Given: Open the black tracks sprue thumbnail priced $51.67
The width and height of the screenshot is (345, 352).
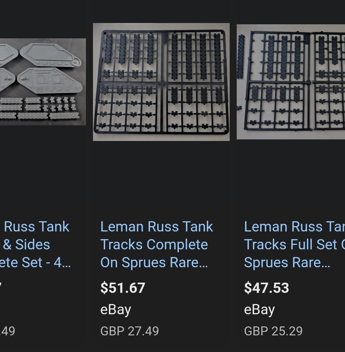Looking at the screenshot, I should pyautogui.click(x=161, y=82).
